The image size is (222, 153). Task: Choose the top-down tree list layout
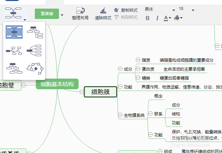[35, 32]
